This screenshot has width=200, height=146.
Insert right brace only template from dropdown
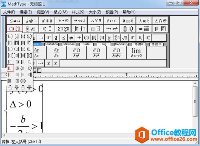[17, 68]
